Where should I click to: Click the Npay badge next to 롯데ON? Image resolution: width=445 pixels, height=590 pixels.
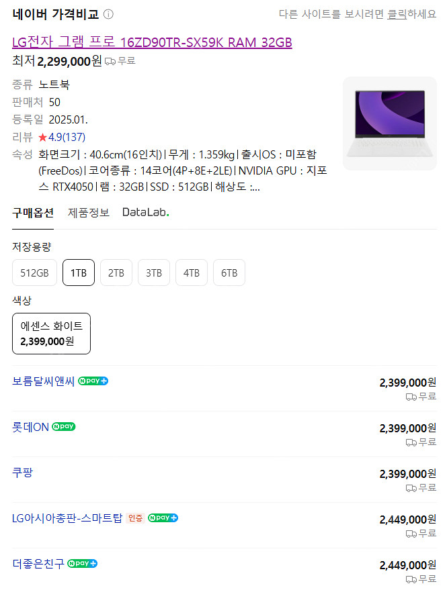pos(64,426)
